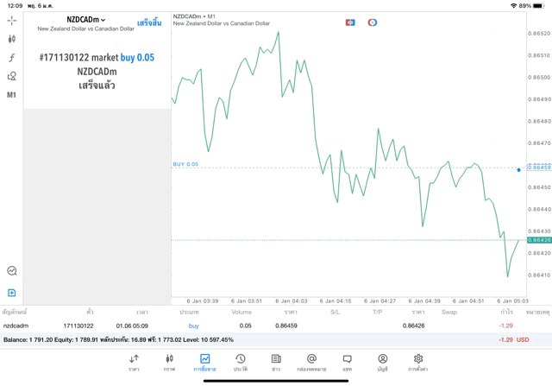Image resolution: width=552 pixels, height=386 pixels.
Task: Tap the chart circle icon above new order
Action: [12, 271]
